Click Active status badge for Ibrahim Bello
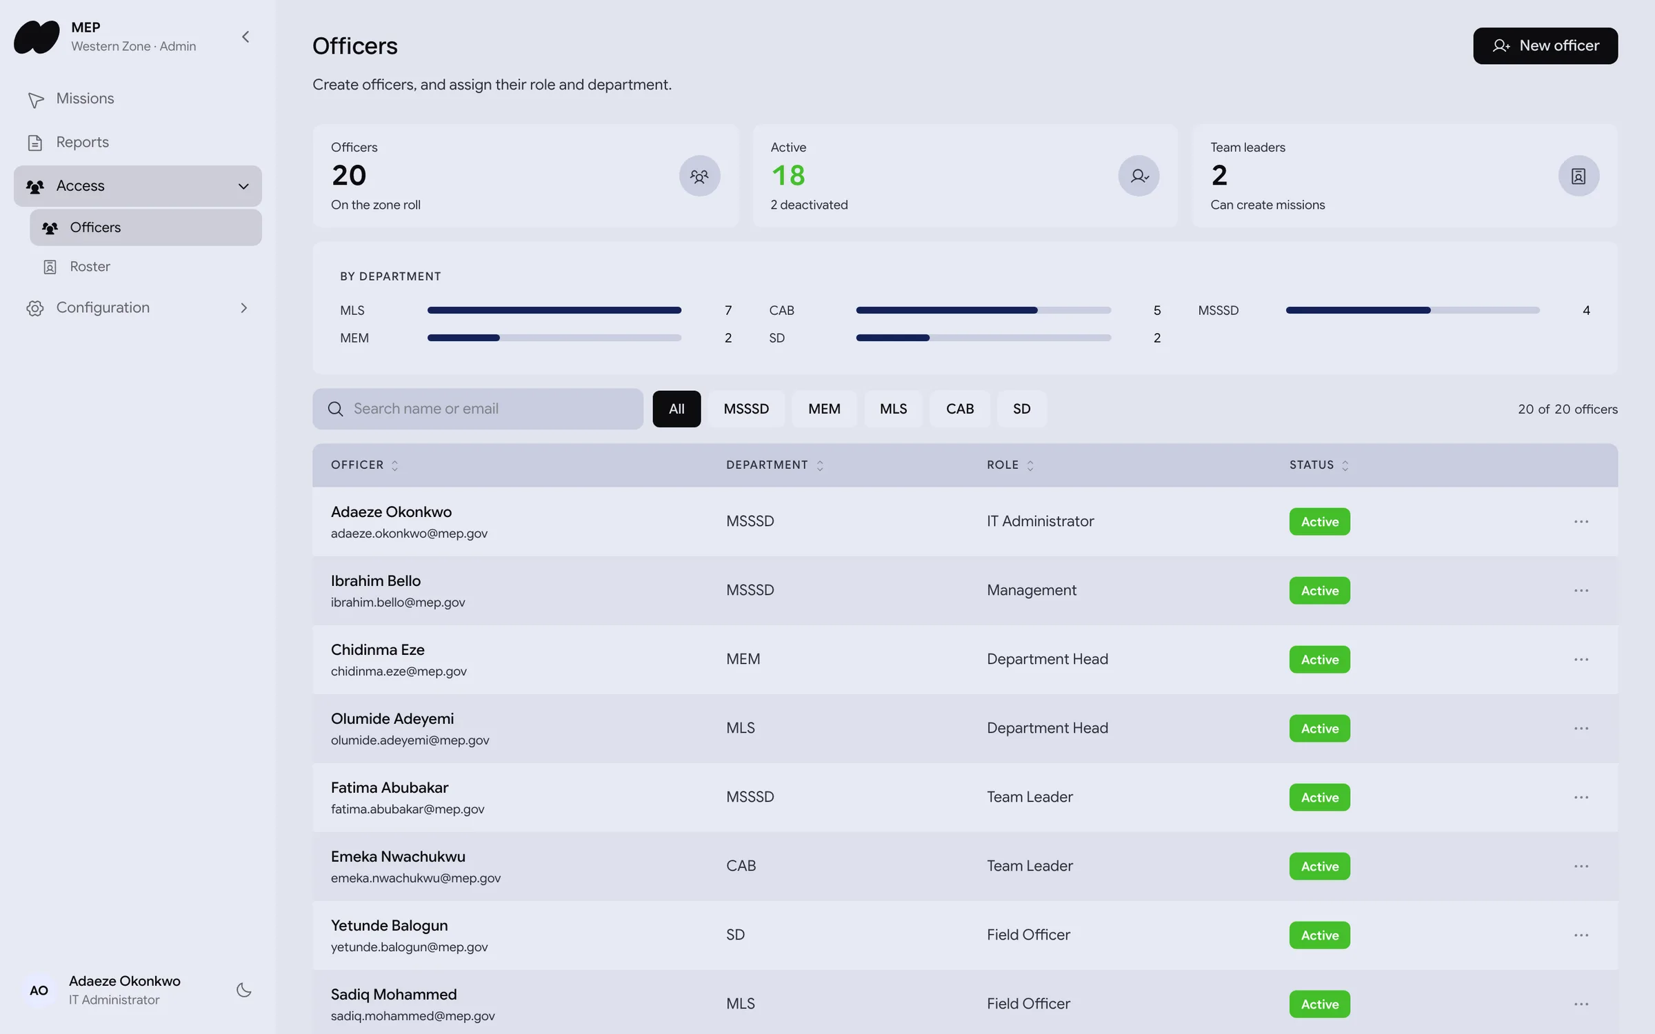Screen dimensions: 1655x1034 click(x=1319, y=591)
